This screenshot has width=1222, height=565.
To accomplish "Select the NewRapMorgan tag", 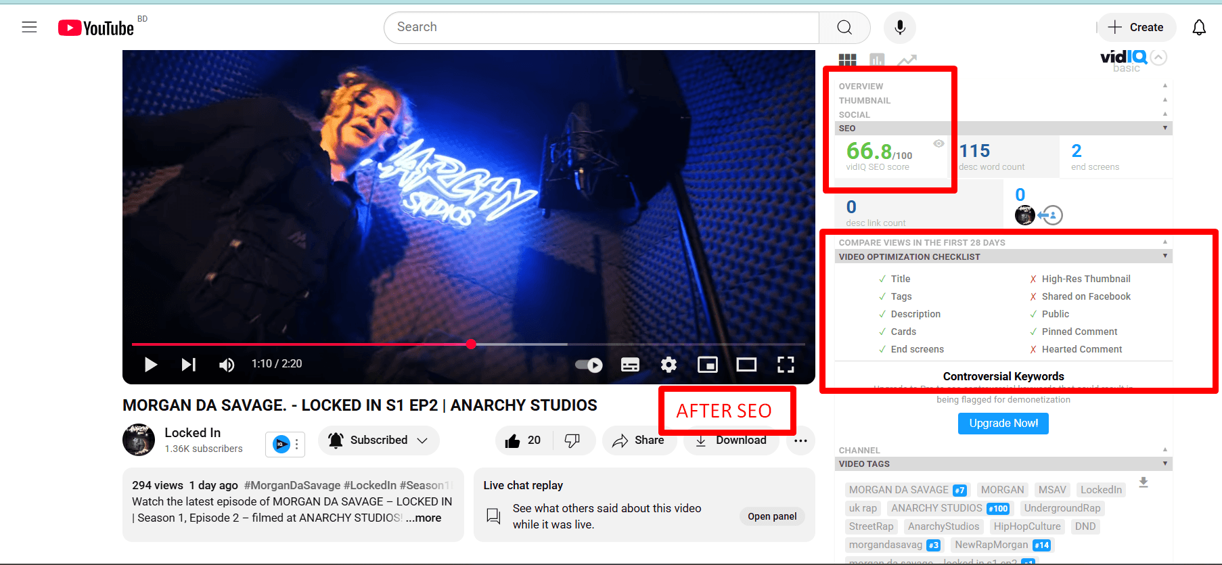I will (1002, 545).
